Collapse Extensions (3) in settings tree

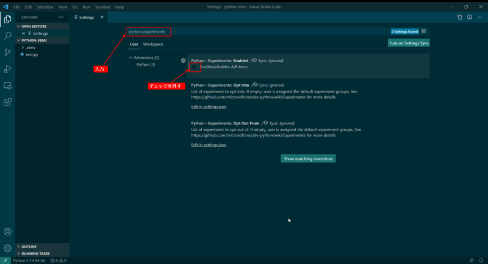click(131, 57)
